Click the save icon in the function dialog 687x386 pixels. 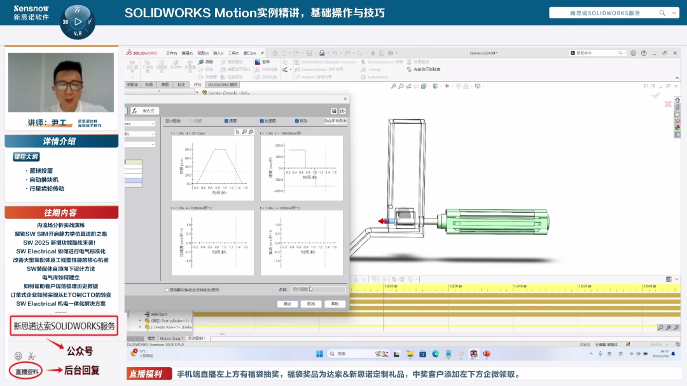(x=334, y=110)
